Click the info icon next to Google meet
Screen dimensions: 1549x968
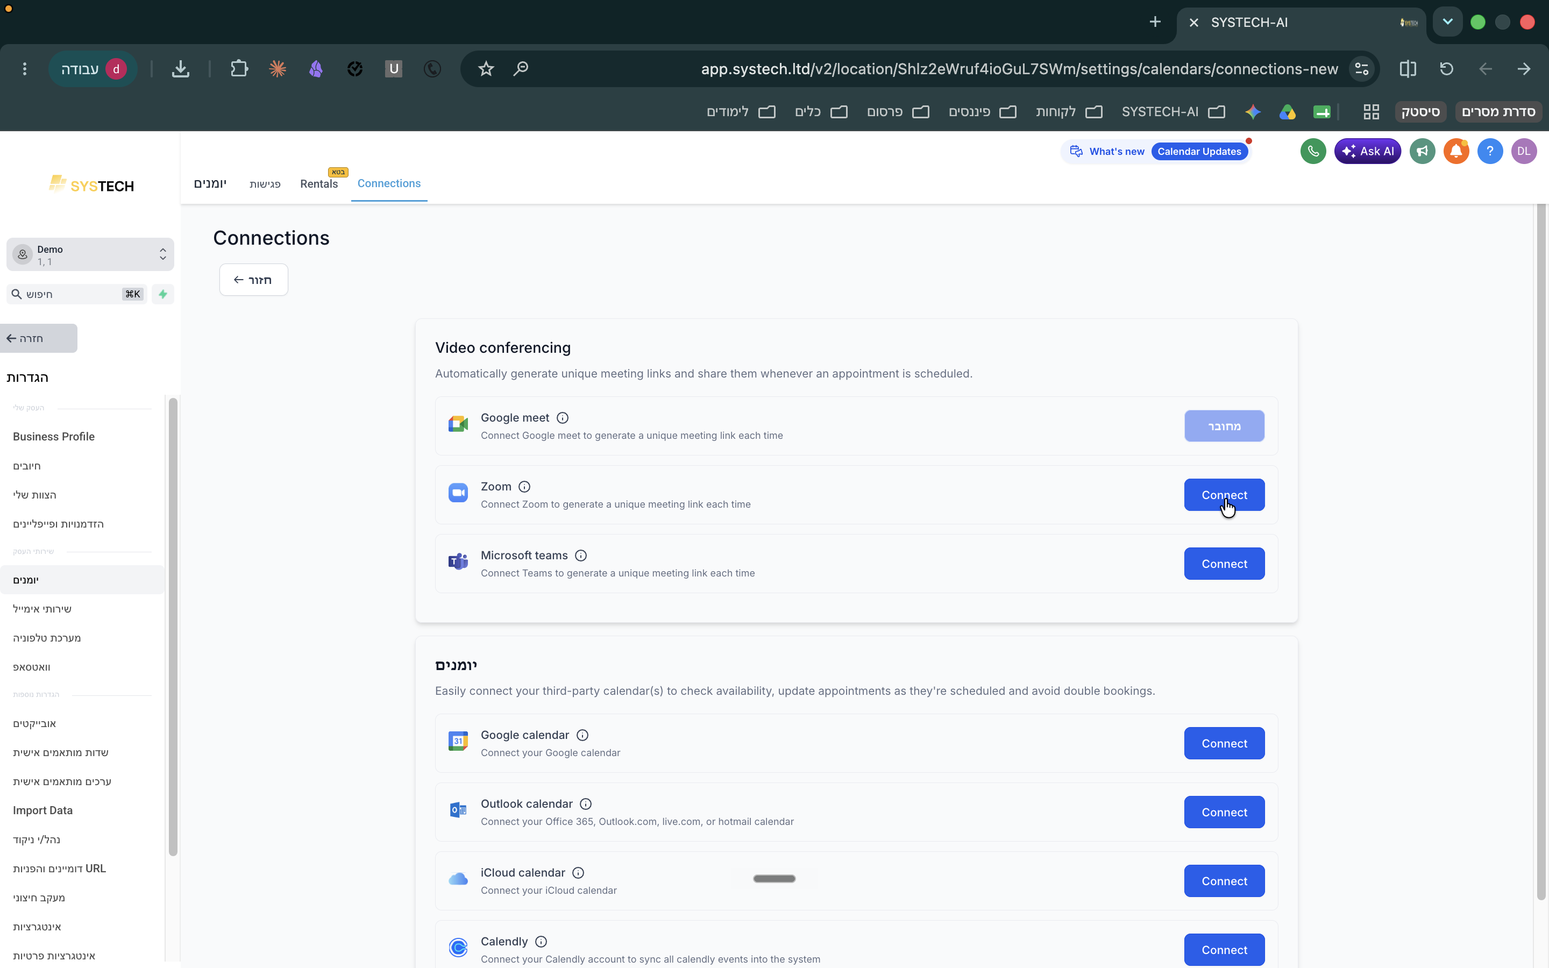click(563, 418)
